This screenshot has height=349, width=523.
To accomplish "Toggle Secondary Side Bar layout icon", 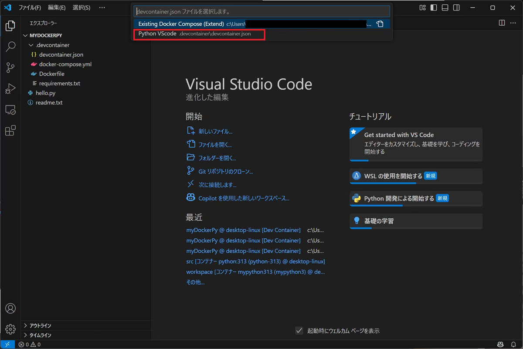I will pos(456,7).
